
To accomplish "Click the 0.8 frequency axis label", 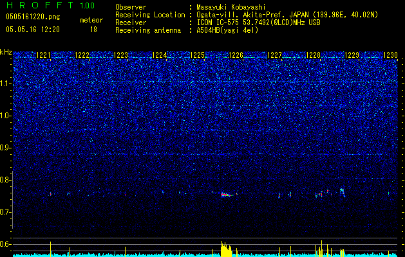I will pos(5,180).
